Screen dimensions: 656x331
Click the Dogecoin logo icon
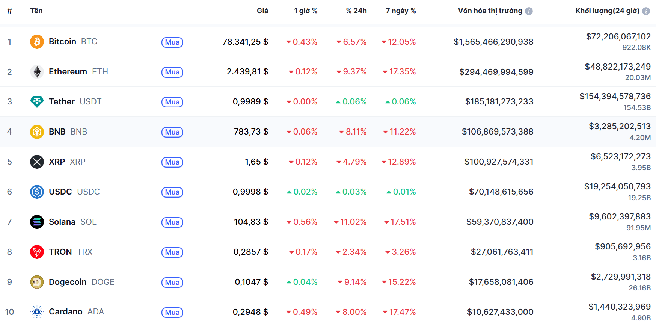click(x=37, y=282)
